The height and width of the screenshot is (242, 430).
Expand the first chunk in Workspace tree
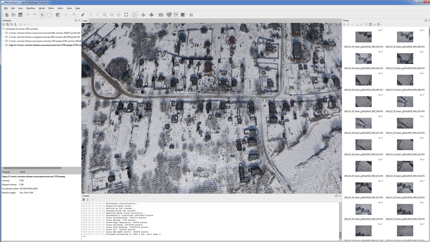3,33
